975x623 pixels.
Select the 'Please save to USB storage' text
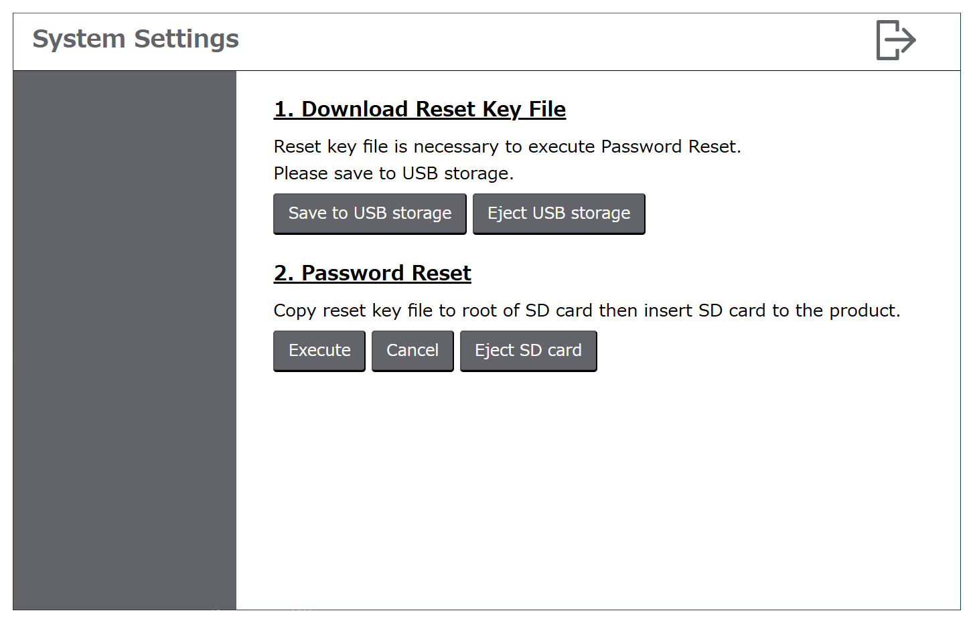pos(394,173)
